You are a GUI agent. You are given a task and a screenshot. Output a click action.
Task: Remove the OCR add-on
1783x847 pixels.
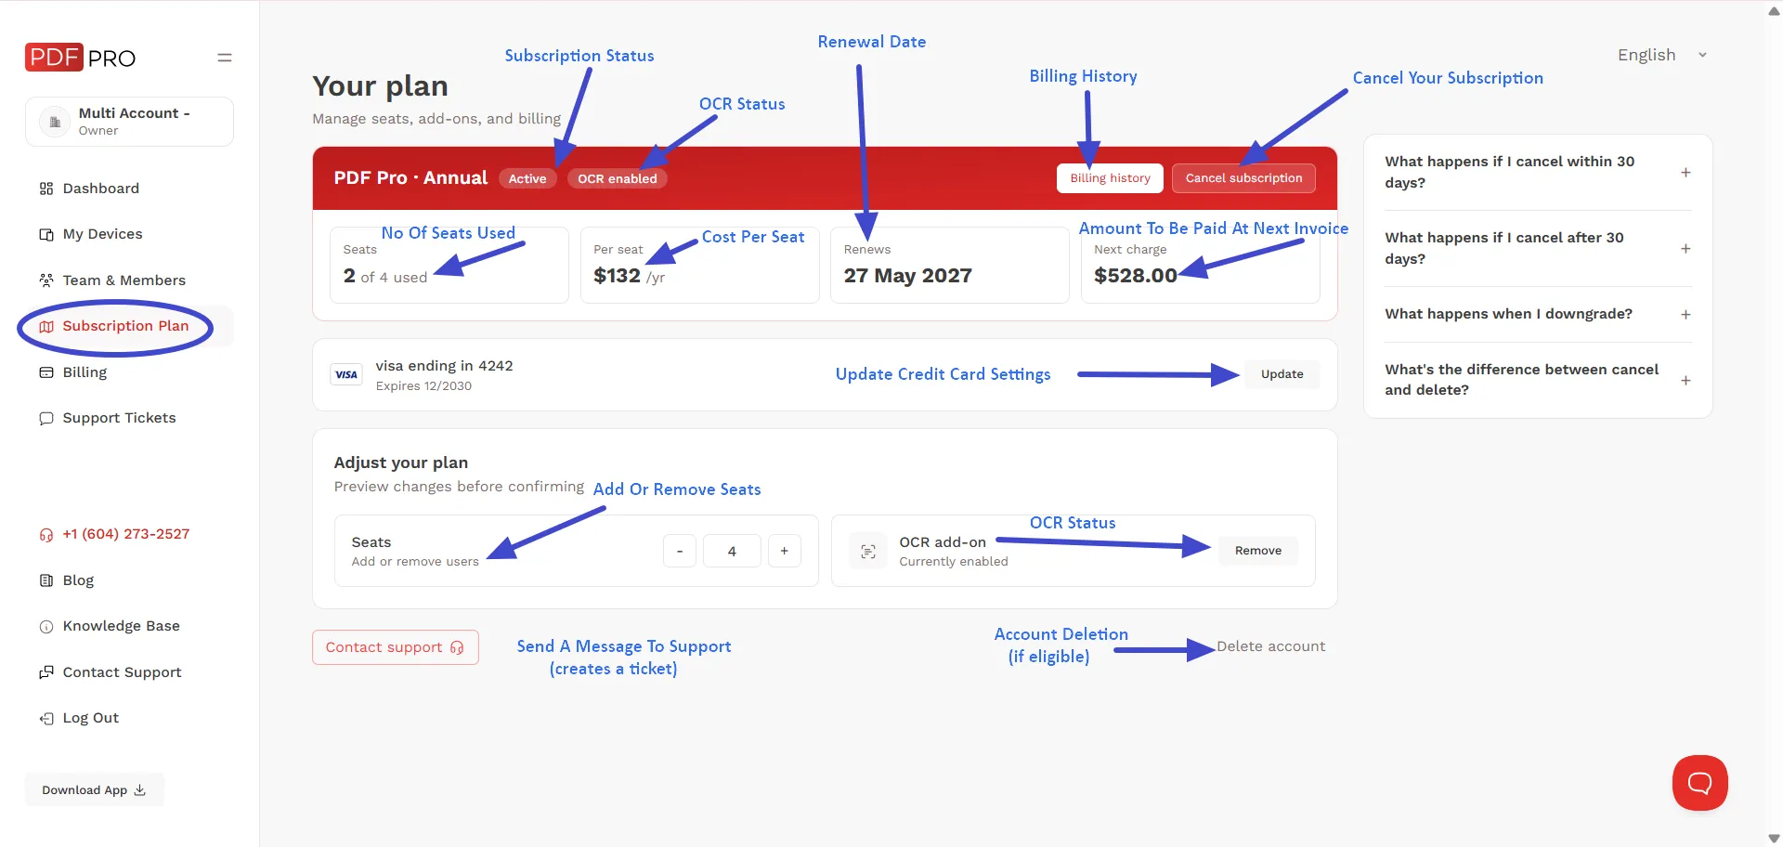[1257, 551]
